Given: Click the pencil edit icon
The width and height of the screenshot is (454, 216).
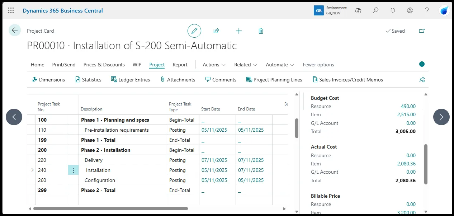Looking at the screenshot, I should click(x=194, y=31).
